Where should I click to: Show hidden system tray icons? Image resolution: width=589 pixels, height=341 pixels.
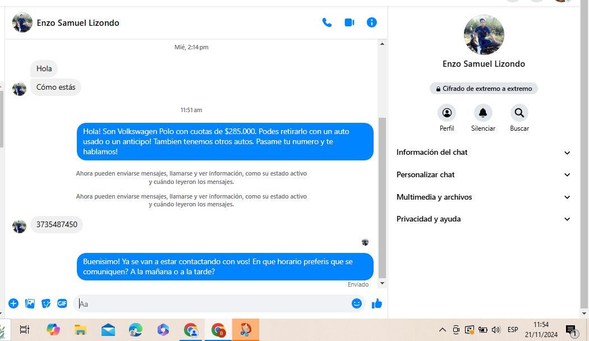click(x=443, y=330)
